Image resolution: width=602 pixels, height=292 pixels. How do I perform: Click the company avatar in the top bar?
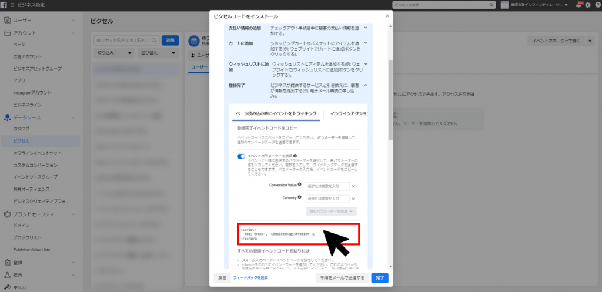click(x=505, y=5)
